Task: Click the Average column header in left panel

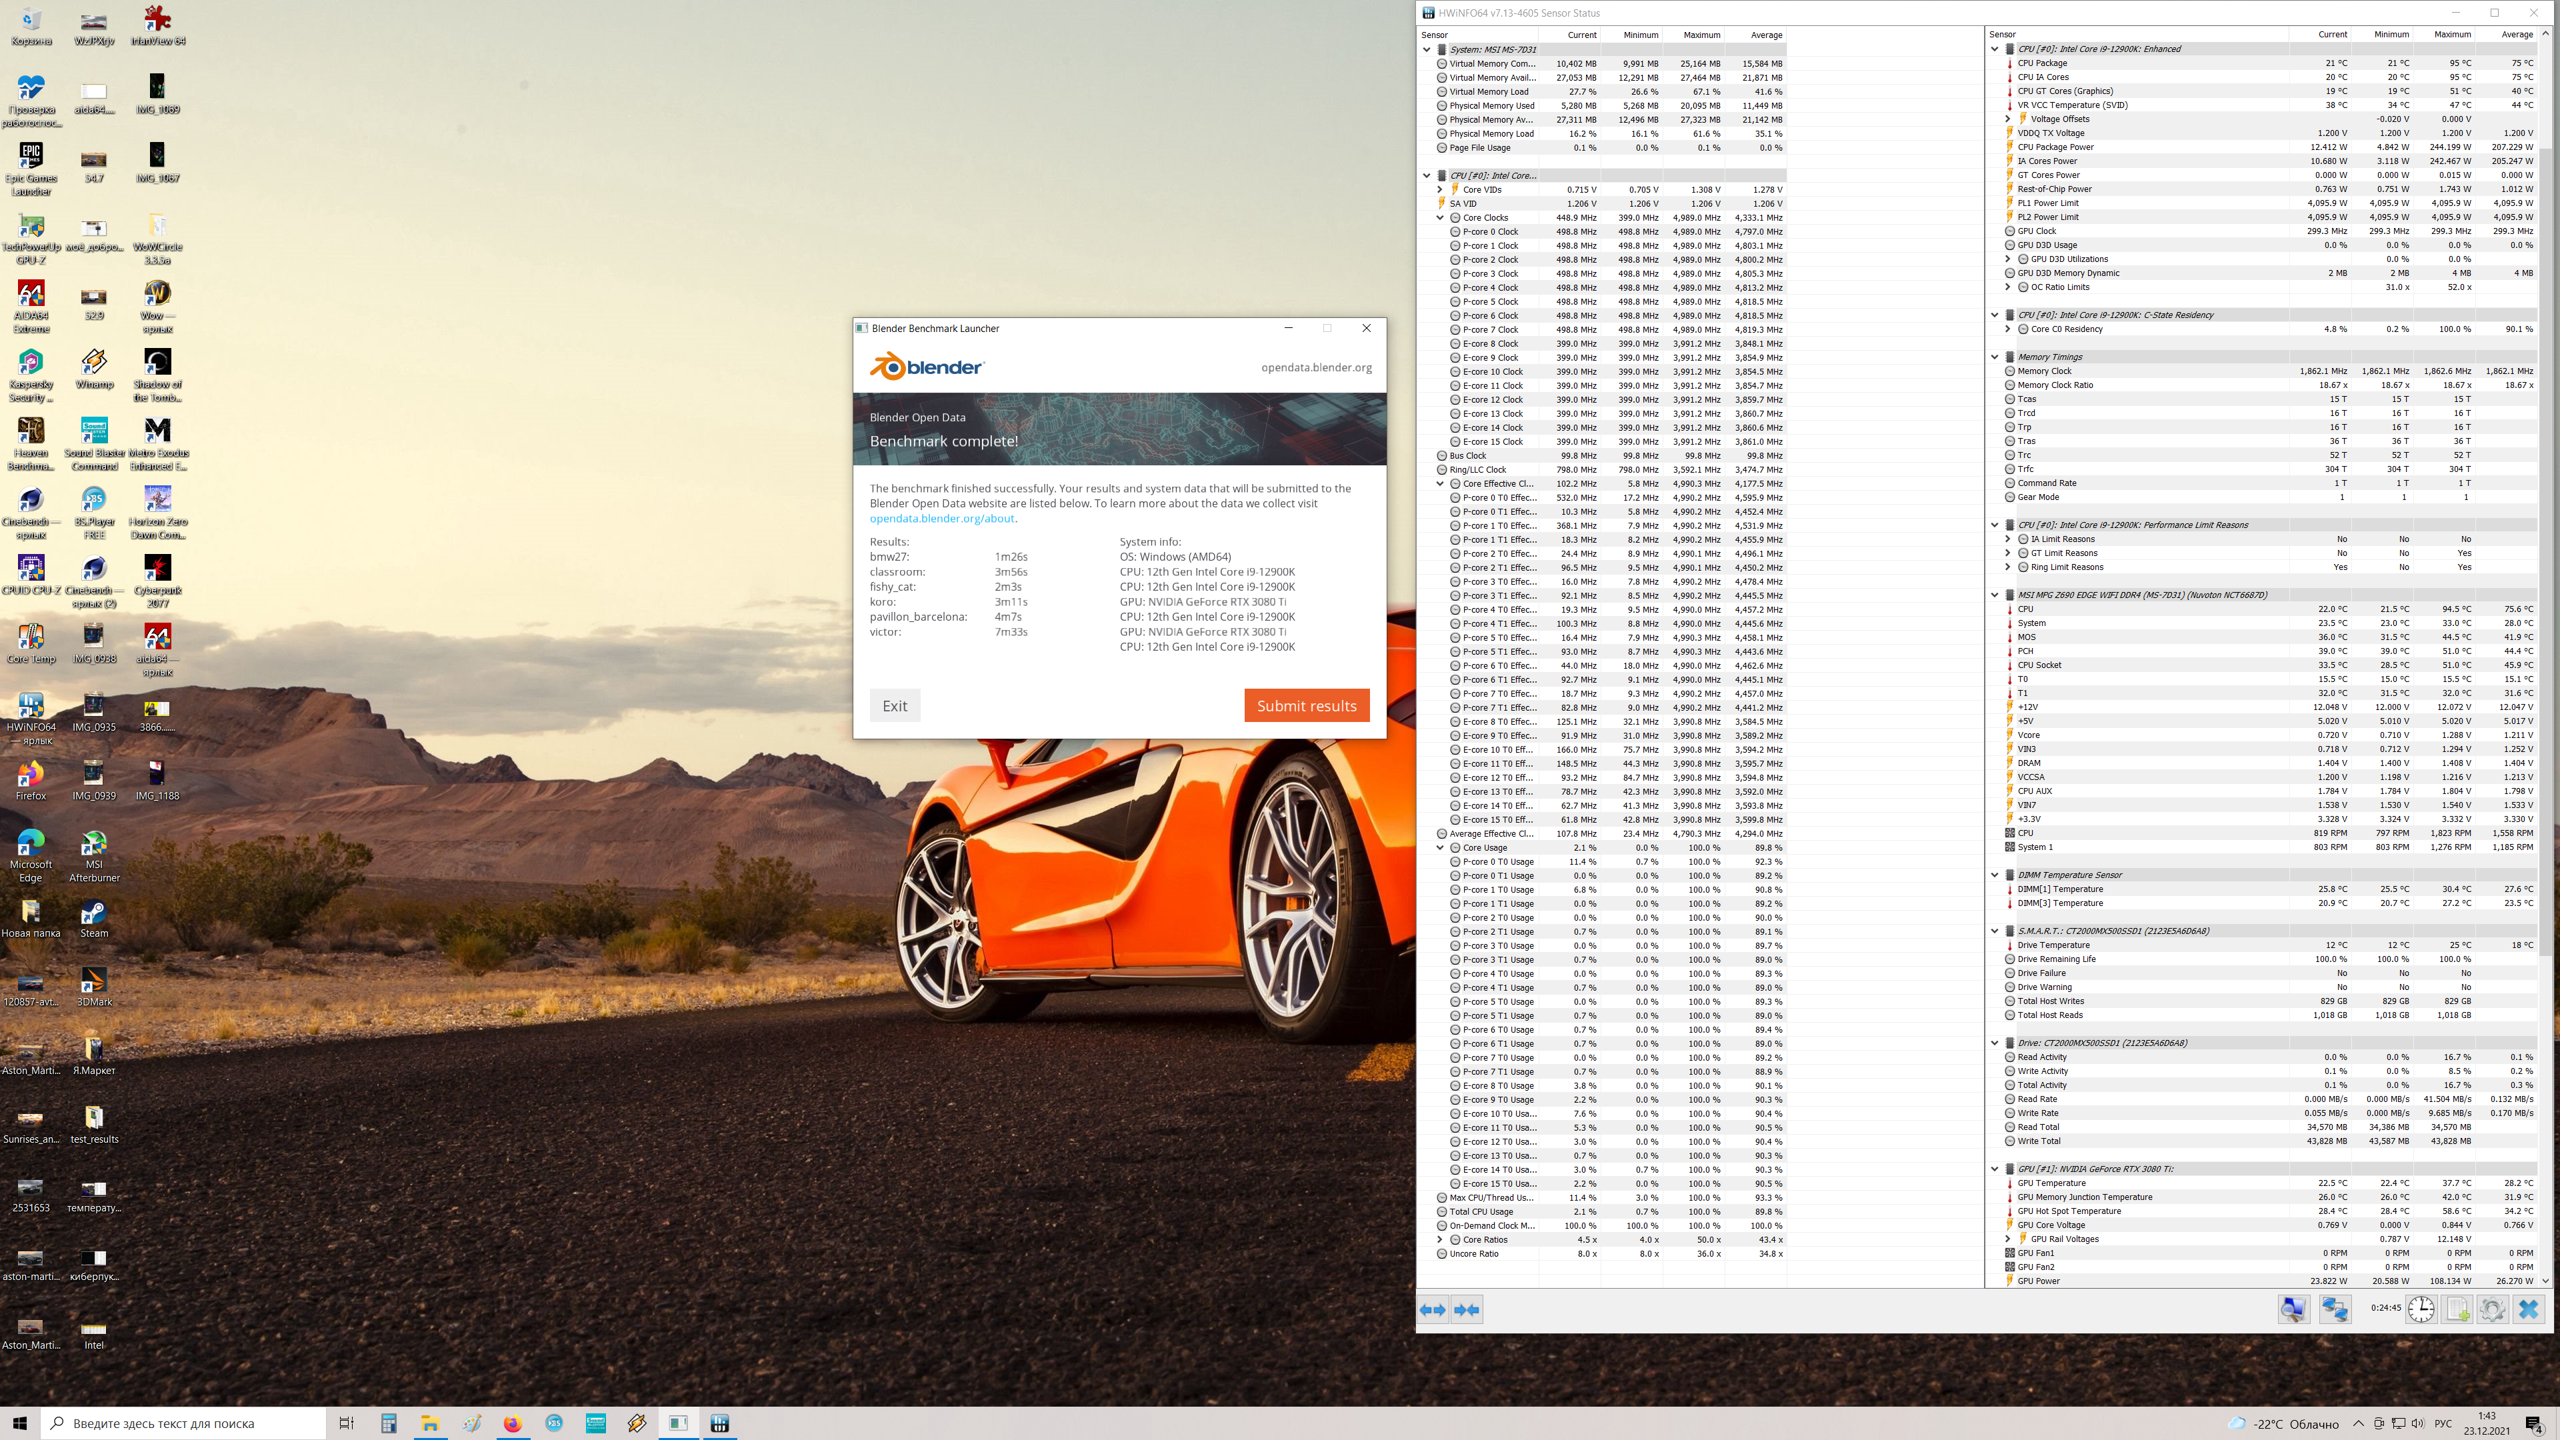Action: click(x=1765, y=35)
